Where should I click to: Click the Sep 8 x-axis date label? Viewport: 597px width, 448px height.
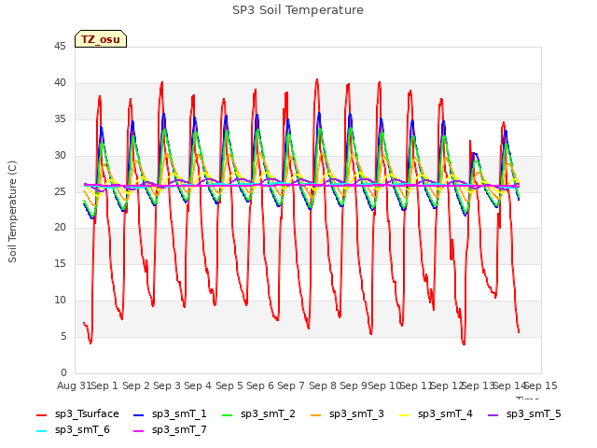tap(323, 385)
